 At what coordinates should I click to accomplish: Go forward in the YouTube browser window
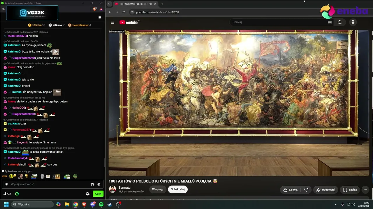pos(117,12)
